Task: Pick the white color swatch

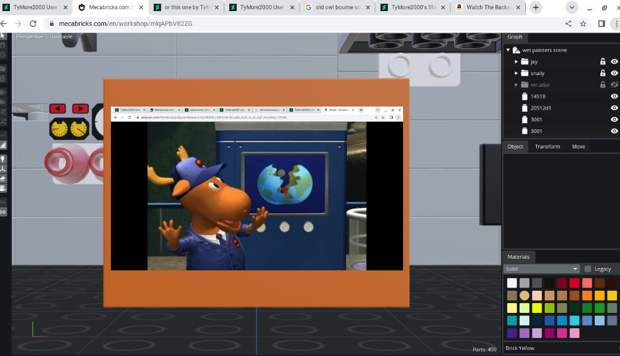Action: (x=512, y=283)
